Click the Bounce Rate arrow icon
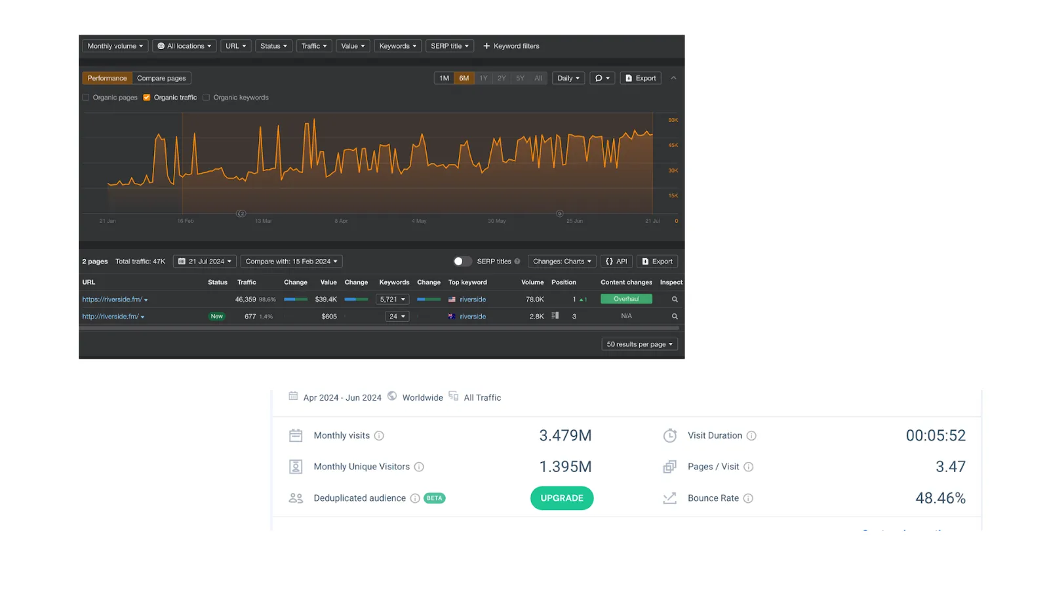Viewport: 1049px width, 590px height. 669,498
